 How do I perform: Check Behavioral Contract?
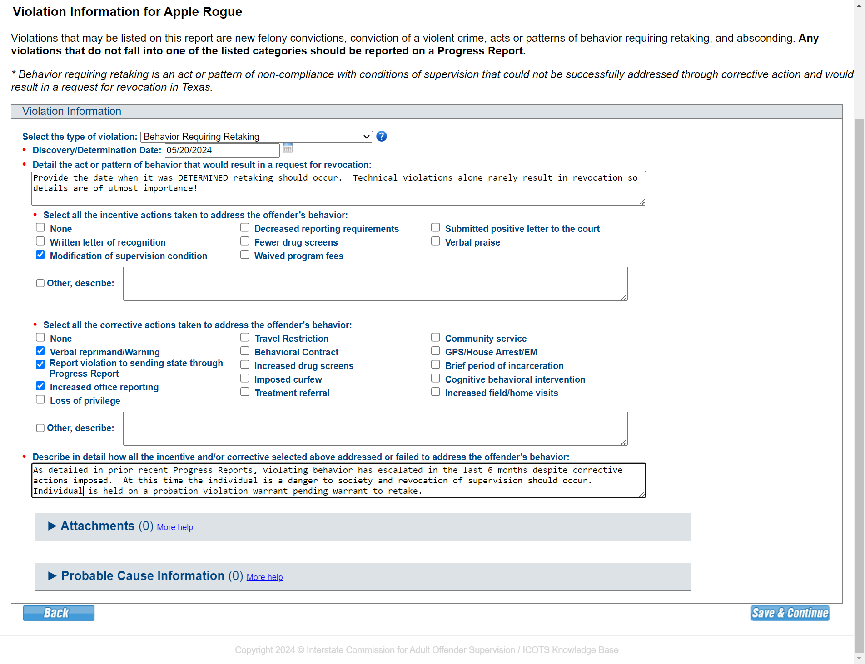click(245, 351)
